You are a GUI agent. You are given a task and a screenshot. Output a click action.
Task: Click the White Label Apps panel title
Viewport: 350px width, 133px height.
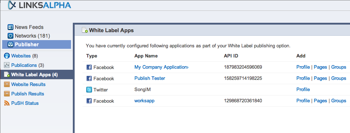tap(111, 30)
